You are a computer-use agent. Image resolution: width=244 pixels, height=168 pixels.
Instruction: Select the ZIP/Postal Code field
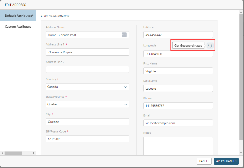pyautogui.click(x=87, y=139)
